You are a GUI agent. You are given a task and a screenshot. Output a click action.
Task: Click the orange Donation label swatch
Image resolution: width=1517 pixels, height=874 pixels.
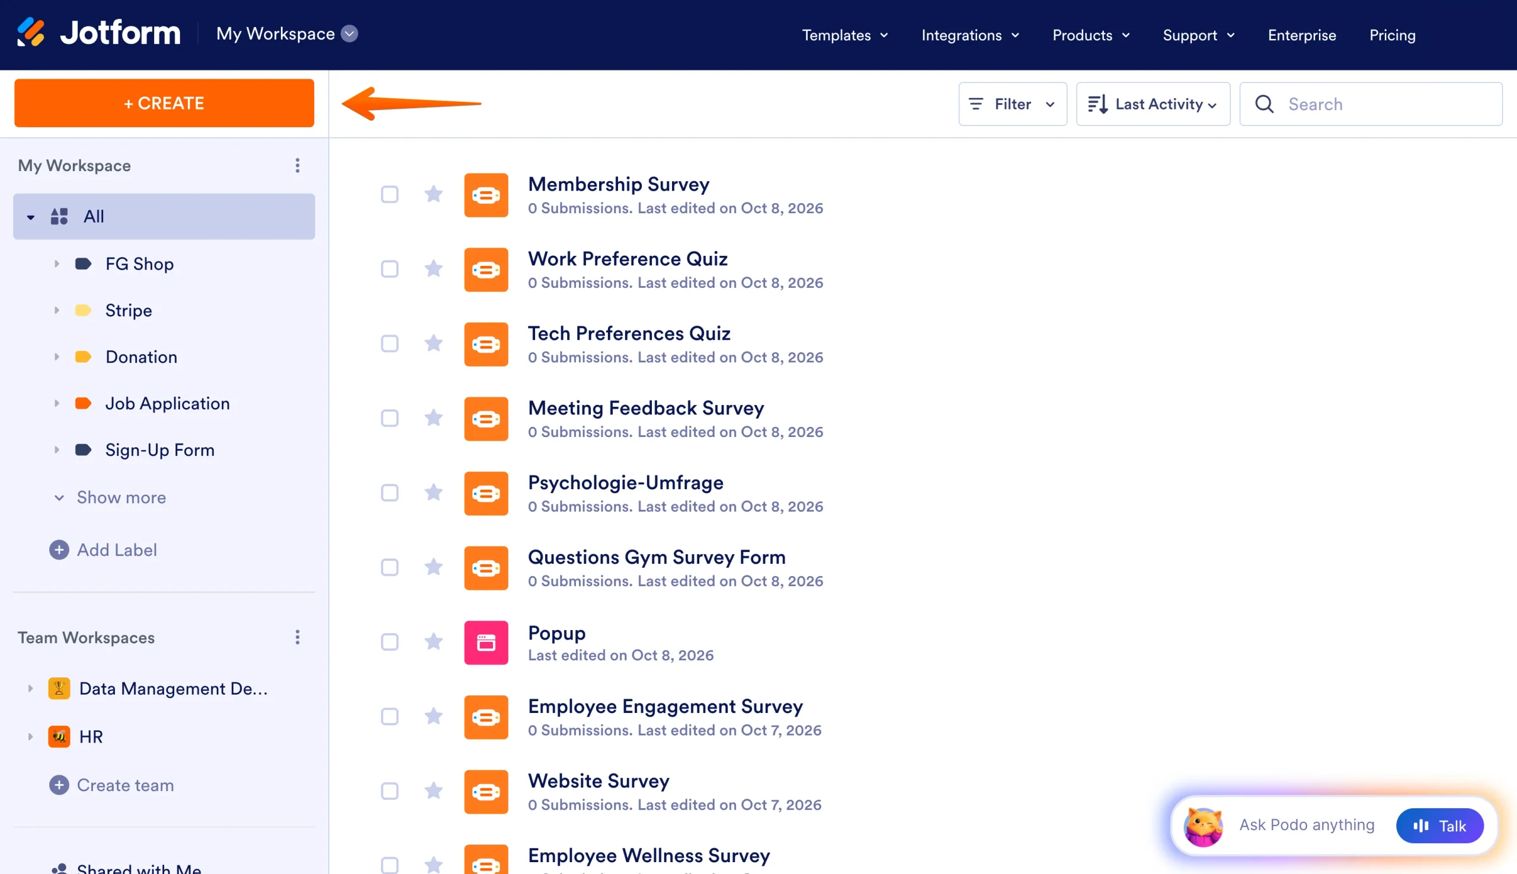point(83,357)
